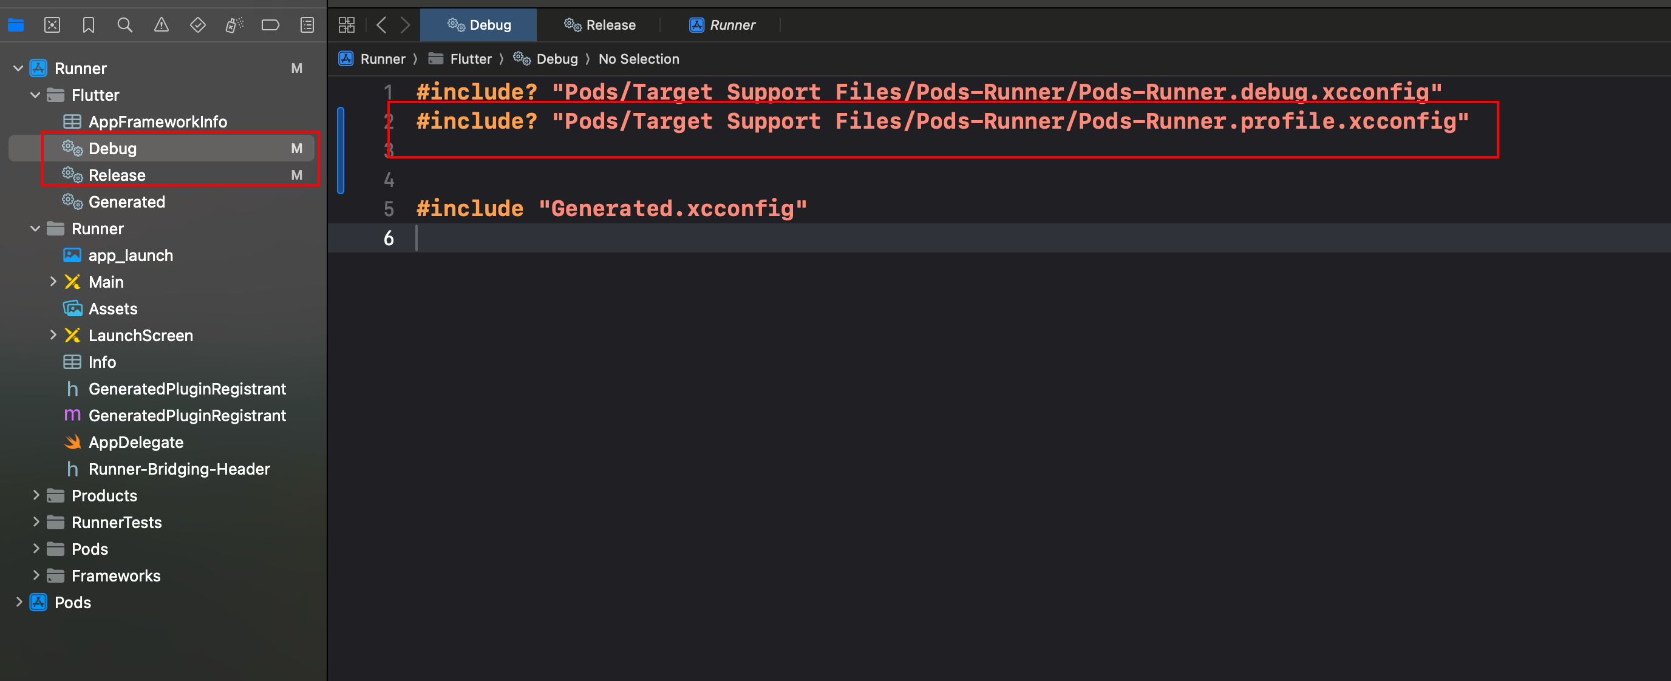The height and width of the screenshot is (681, 1671).
Task: Open the Find navigator magnifier icon
Action: (x=124, y=25)
